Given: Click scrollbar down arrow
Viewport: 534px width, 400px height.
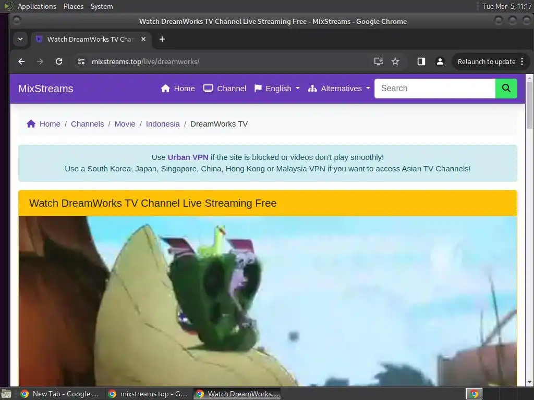Looking at the screenshot, I should (x=529, y=382).
